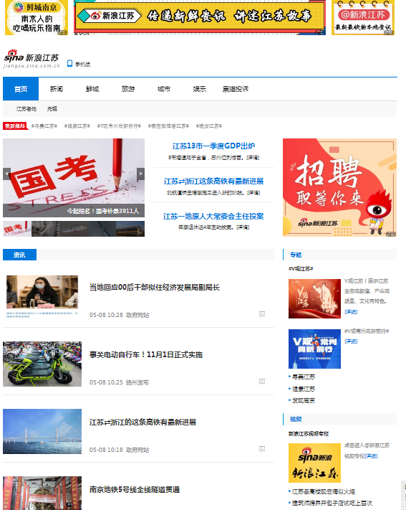Click 详细 link beside 视频专栏 text

tap(371, 456)
